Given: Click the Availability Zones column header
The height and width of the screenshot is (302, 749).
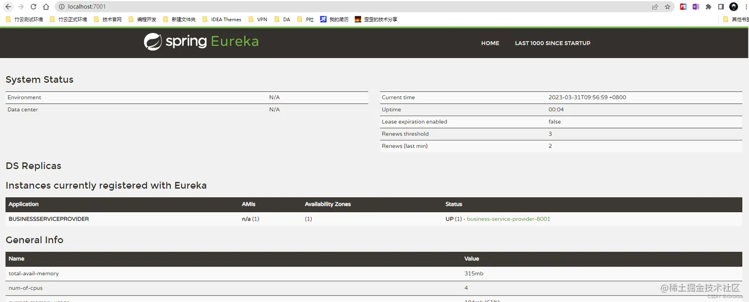Looking at the screenshot, I should click(327, 204).
